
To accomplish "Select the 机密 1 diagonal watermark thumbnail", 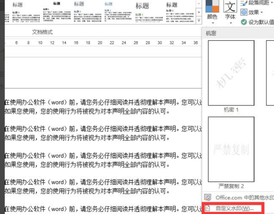I will [231, 73].
